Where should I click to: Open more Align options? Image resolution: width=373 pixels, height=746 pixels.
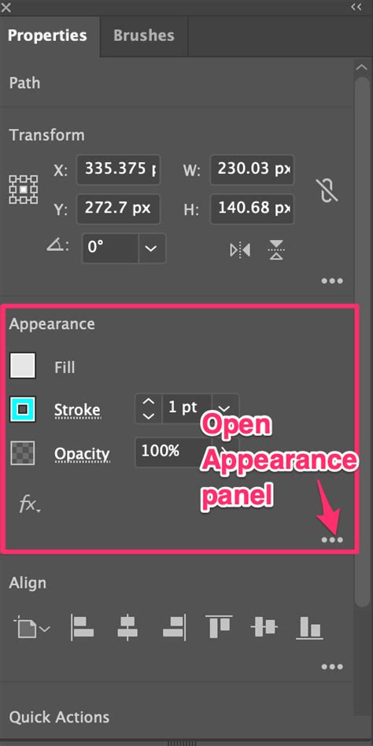click(x=332, y=667)
